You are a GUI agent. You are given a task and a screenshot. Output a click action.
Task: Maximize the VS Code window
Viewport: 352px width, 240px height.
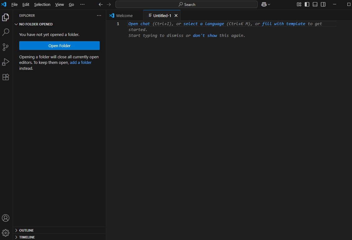point(349,4)
